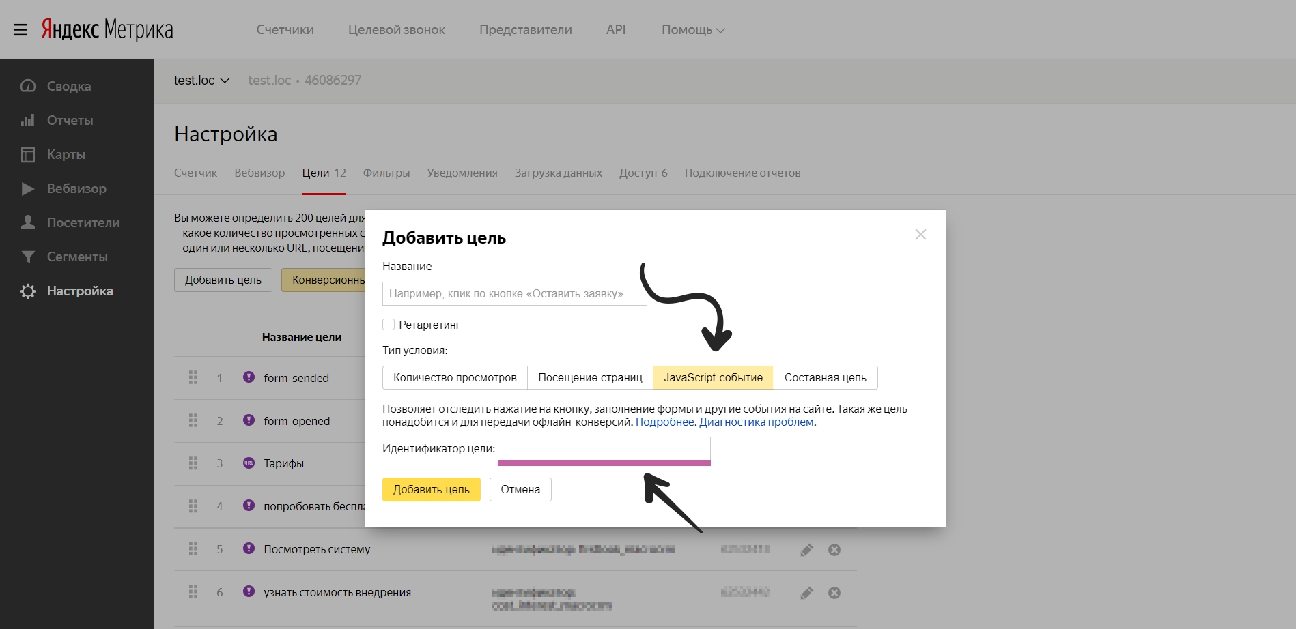Grab the drag handle of form_sended row

193,377
